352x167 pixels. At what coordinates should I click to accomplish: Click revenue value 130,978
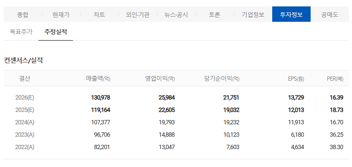click(x=101, y=97)
